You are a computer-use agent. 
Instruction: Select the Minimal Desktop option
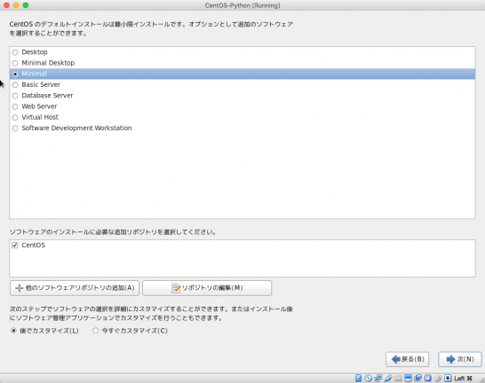tap(15, 63)
